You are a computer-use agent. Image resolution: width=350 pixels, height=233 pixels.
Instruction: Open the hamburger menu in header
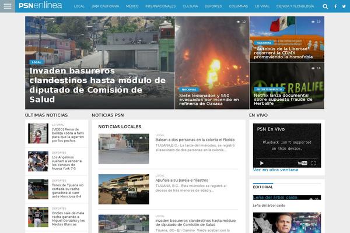[7, 6]
